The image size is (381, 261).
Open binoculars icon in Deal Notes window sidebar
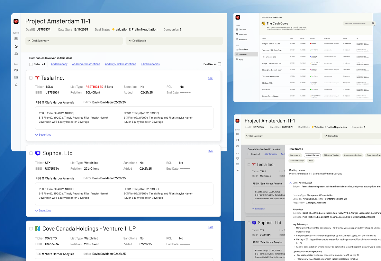click(x=237, y=146)
